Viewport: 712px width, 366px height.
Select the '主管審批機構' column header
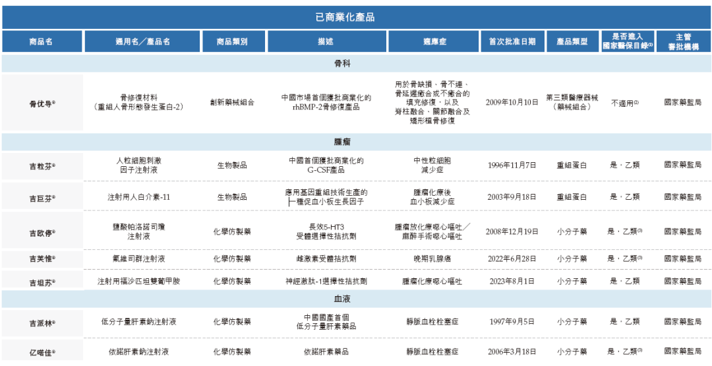(682, 42)
